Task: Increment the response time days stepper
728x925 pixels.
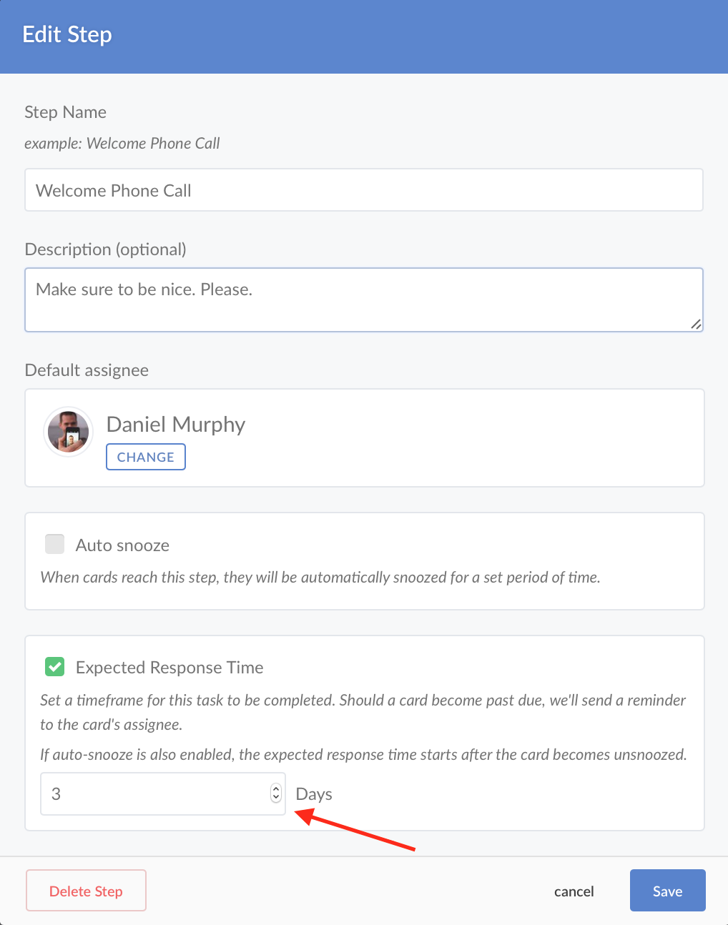Action: coord(276,789)
